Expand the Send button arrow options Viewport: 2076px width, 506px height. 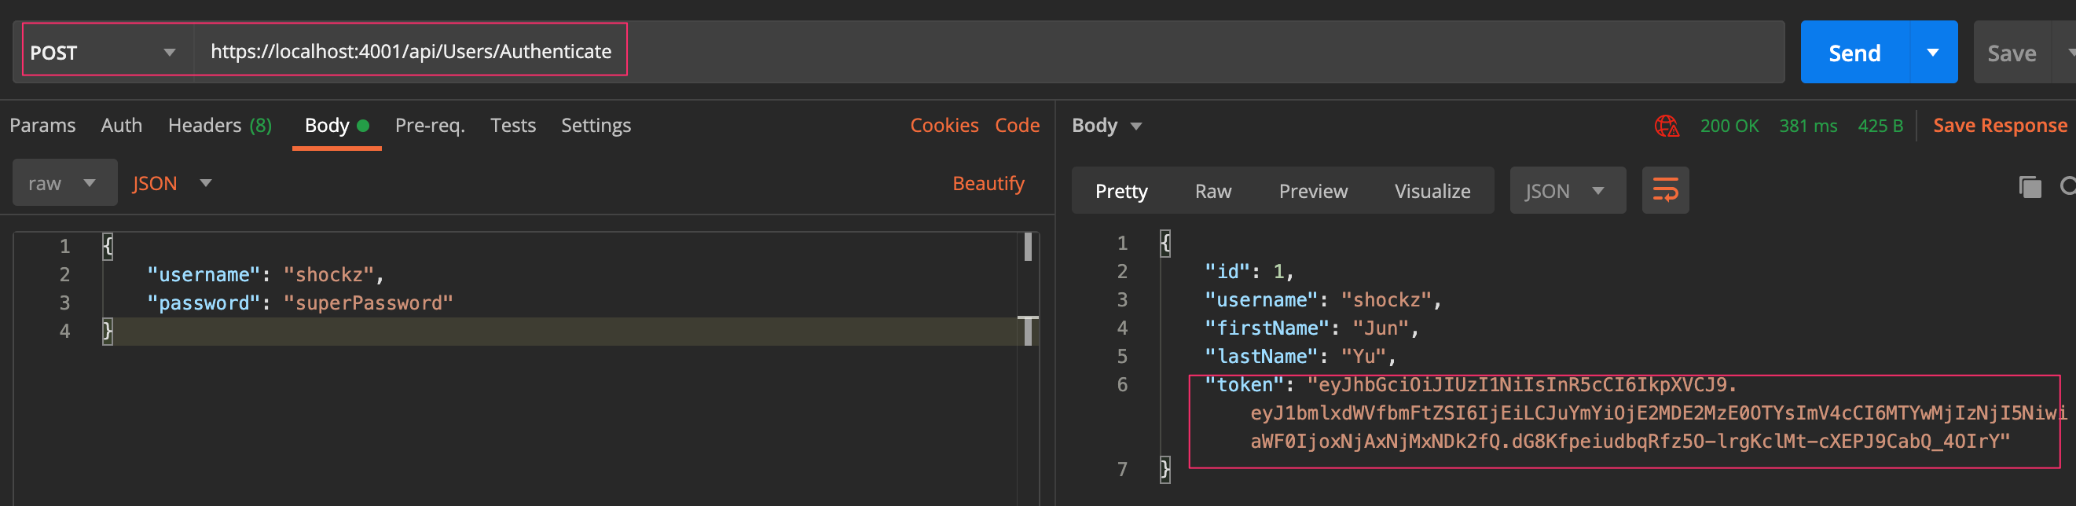[1932, 53]
